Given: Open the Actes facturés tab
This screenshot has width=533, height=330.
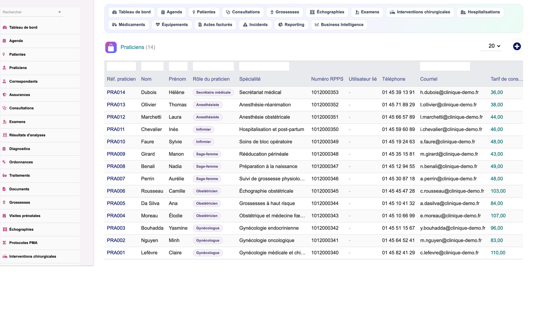Looking at the screenshot, I should [x=215, y=25].
